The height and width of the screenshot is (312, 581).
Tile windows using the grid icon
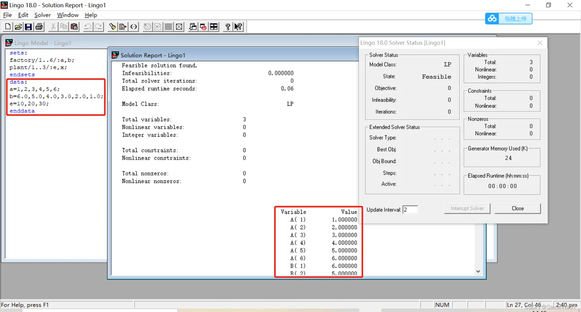[x=214, y=27]
